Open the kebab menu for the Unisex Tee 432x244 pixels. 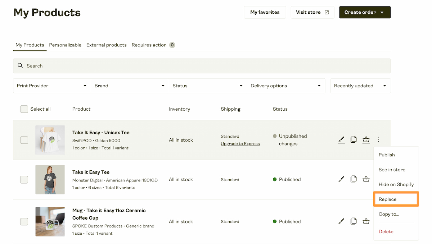[378, 139]
